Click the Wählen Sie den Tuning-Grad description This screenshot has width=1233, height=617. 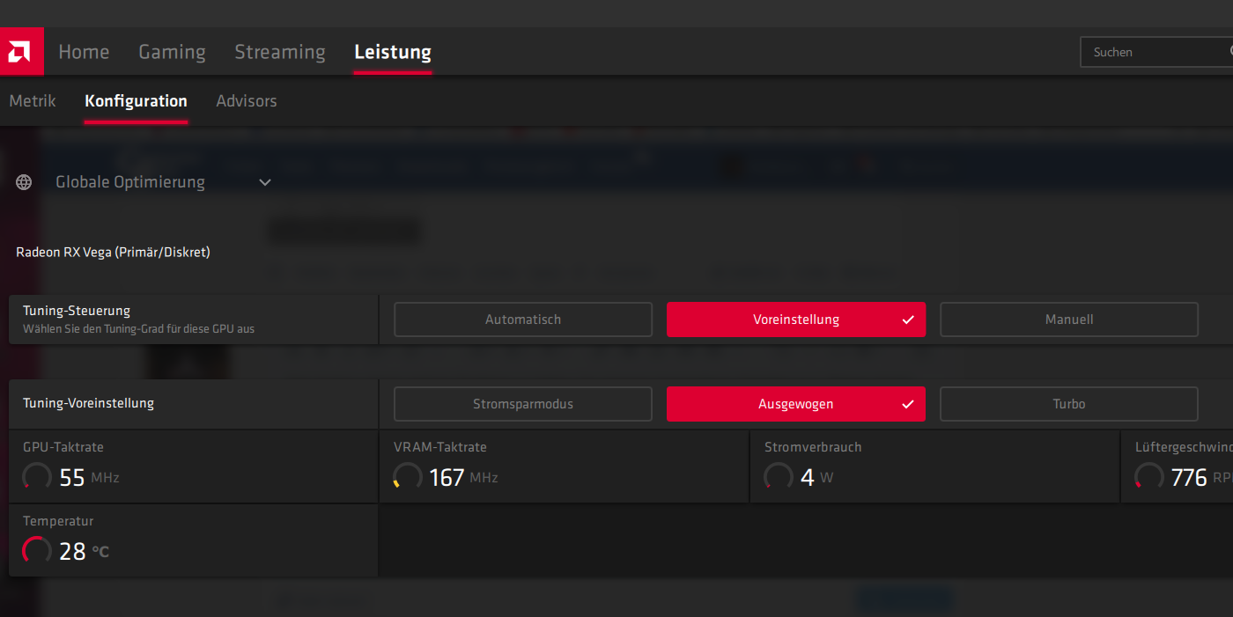tap(138, 329)
